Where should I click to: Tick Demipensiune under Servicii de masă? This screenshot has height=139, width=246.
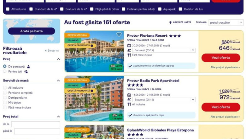[x=5, y=98]
